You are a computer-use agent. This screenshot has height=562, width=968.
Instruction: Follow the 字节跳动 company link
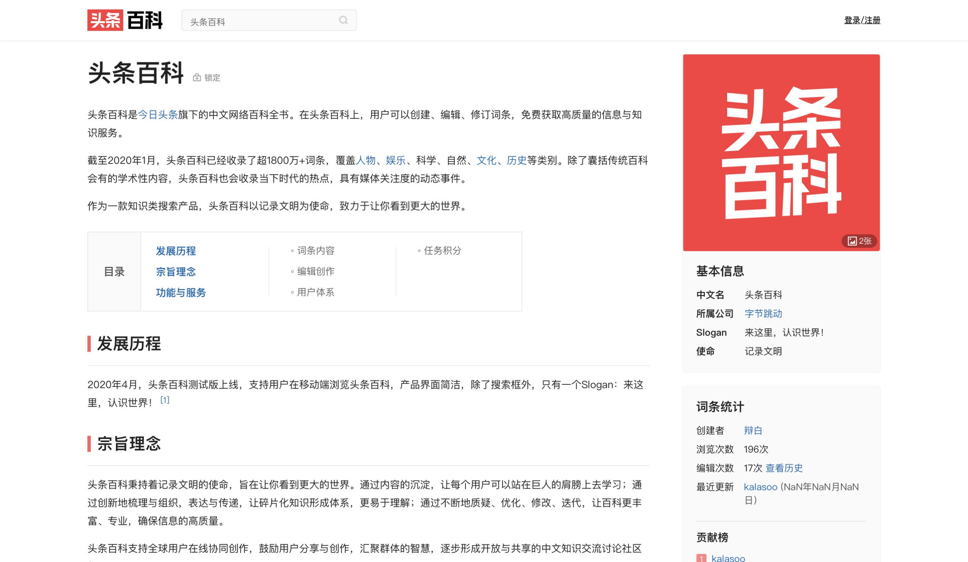(x=763, y=314)
